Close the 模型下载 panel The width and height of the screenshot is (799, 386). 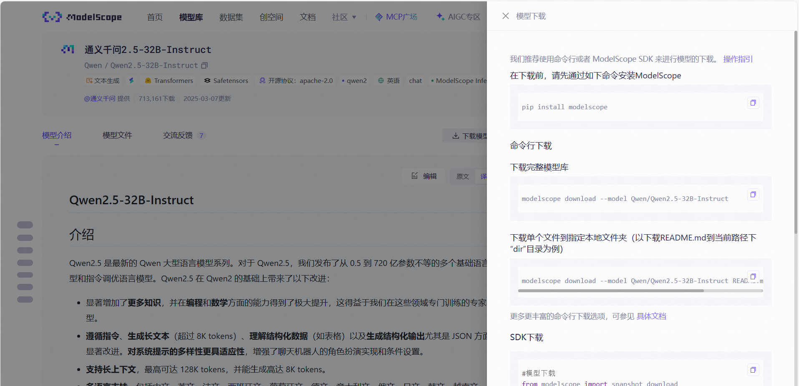click(x=505, y=16)
